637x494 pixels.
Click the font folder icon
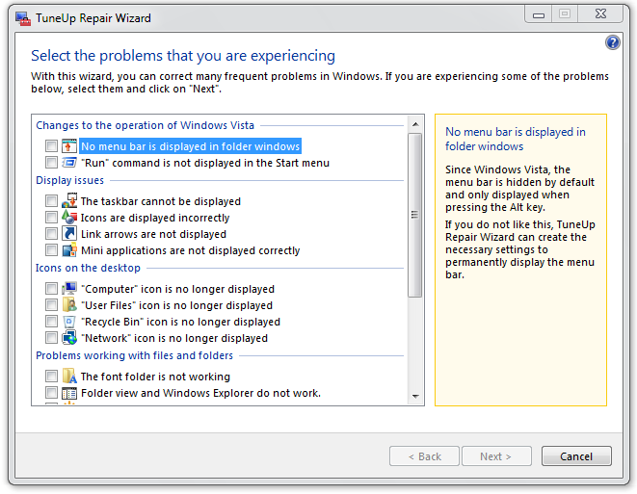pos(69,377)
